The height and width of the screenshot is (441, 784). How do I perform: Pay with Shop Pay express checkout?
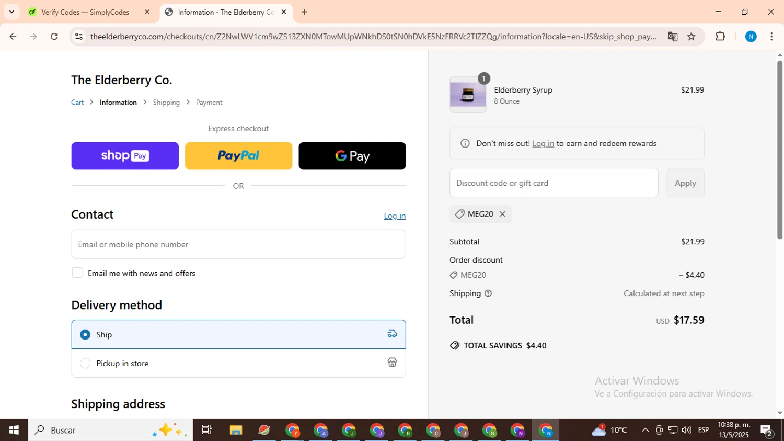coord(125,156)
